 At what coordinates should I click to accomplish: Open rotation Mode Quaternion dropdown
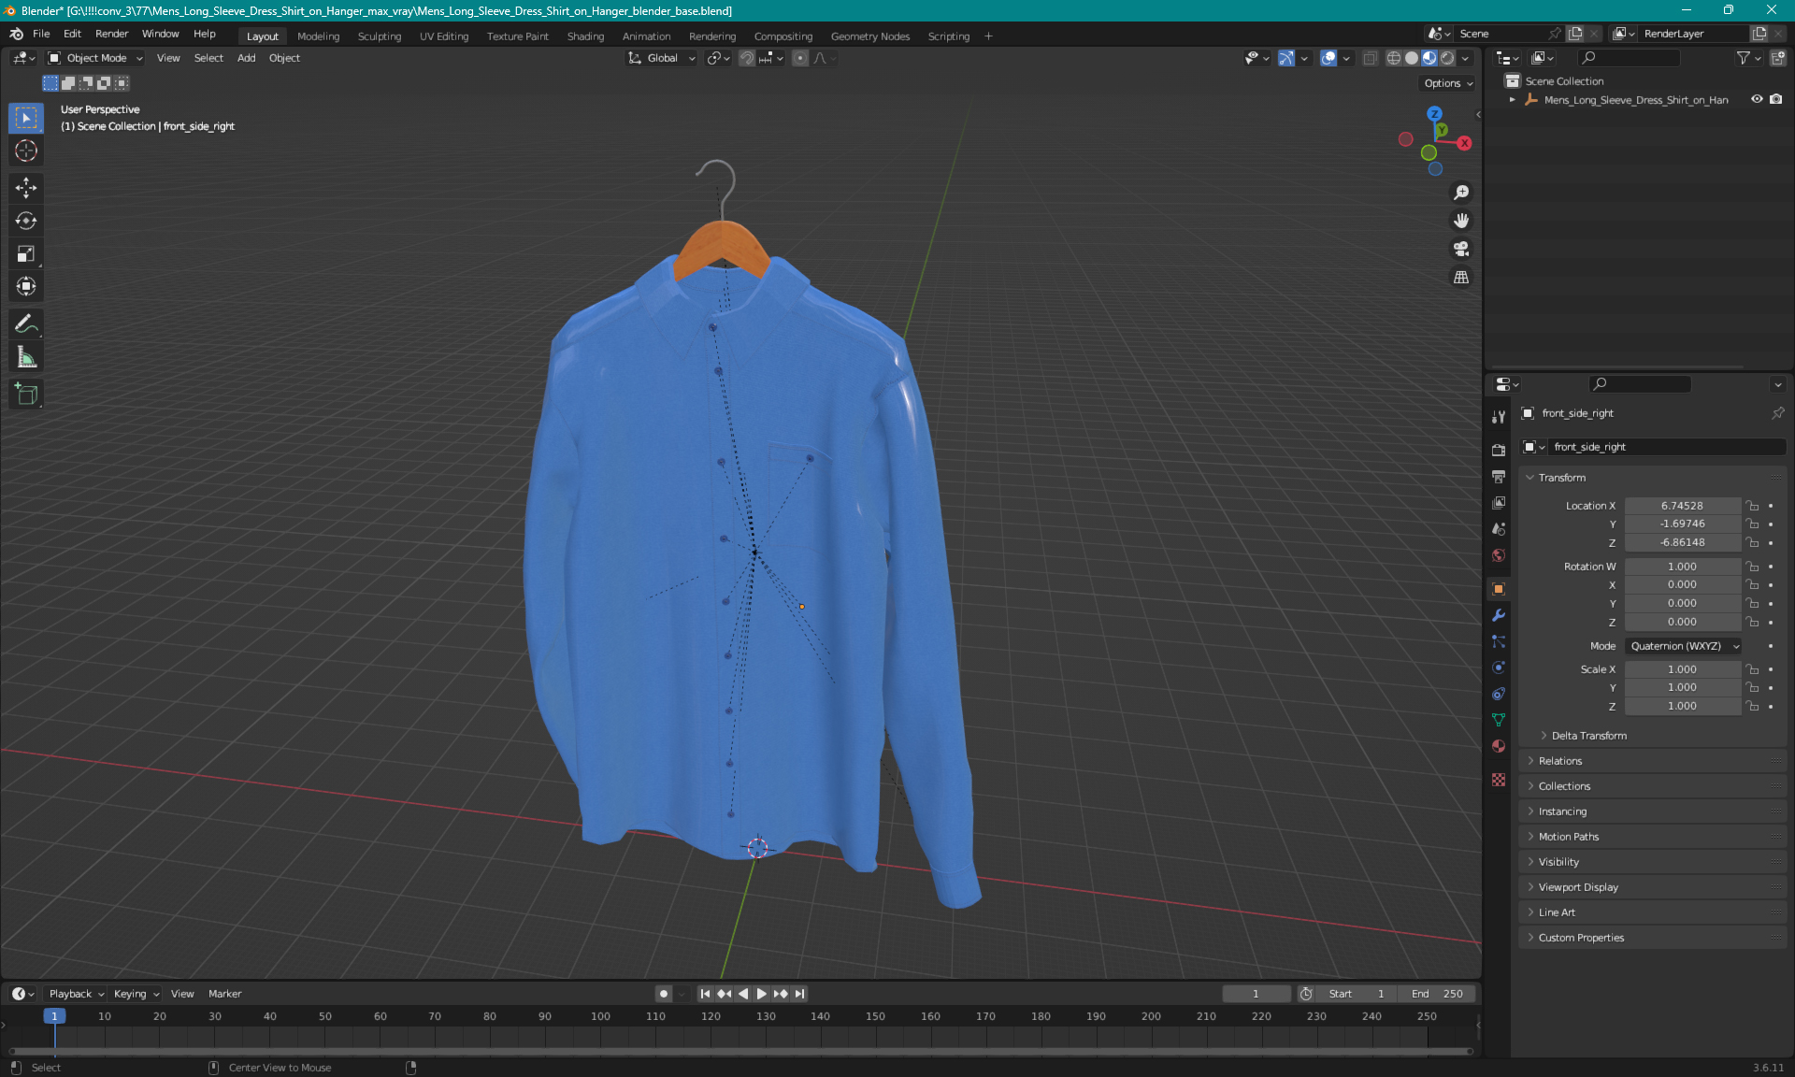coord(1683,646)
